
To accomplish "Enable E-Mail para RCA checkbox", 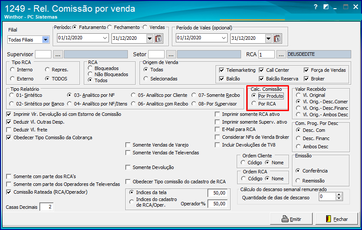I will (x=217, y=129).
